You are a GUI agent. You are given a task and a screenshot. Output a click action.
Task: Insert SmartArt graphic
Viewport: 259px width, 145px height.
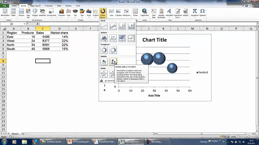pyautogui.click(x=42, y=13)
